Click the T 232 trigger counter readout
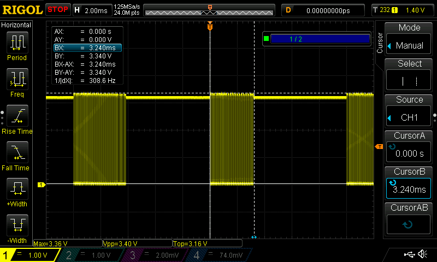The image size is (437, 262). click(x=386, y=10)
